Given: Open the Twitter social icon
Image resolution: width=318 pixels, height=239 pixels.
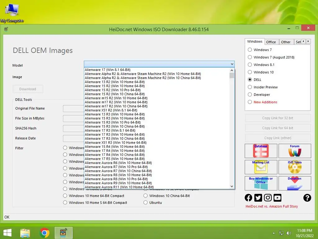Looking at the screenshot, I should click(x=258, y=198).
